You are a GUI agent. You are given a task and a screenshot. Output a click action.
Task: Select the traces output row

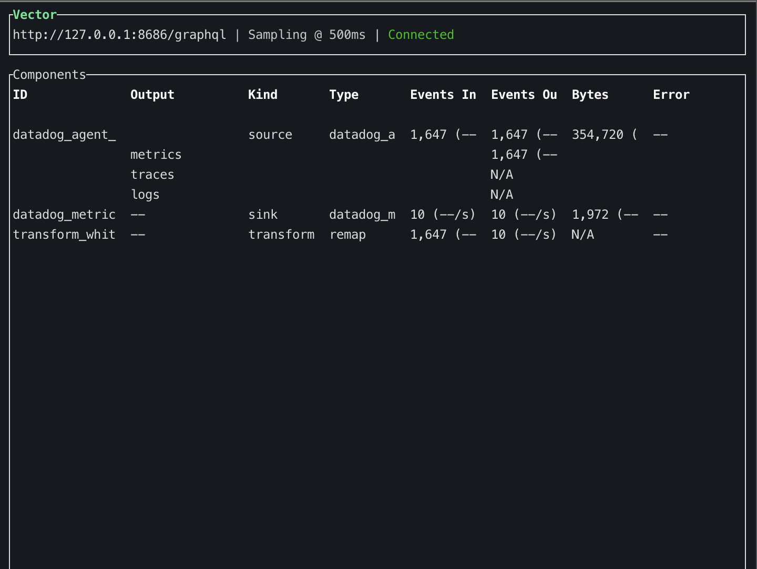152,175
